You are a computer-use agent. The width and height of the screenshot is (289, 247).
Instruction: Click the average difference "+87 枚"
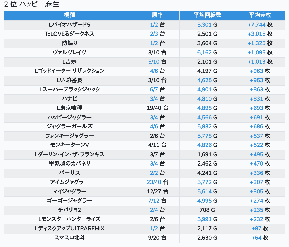tap(260, 228)
